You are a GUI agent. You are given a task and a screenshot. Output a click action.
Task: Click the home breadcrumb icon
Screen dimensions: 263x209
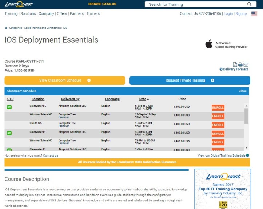pos(6,28)
